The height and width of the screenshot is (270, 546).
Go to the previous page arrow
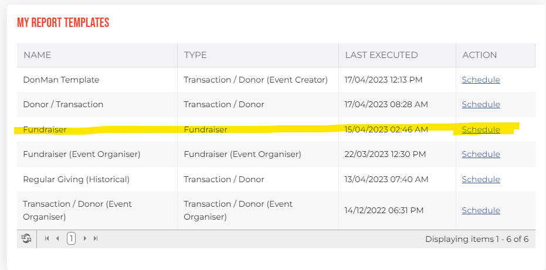[x=57, y=239]
